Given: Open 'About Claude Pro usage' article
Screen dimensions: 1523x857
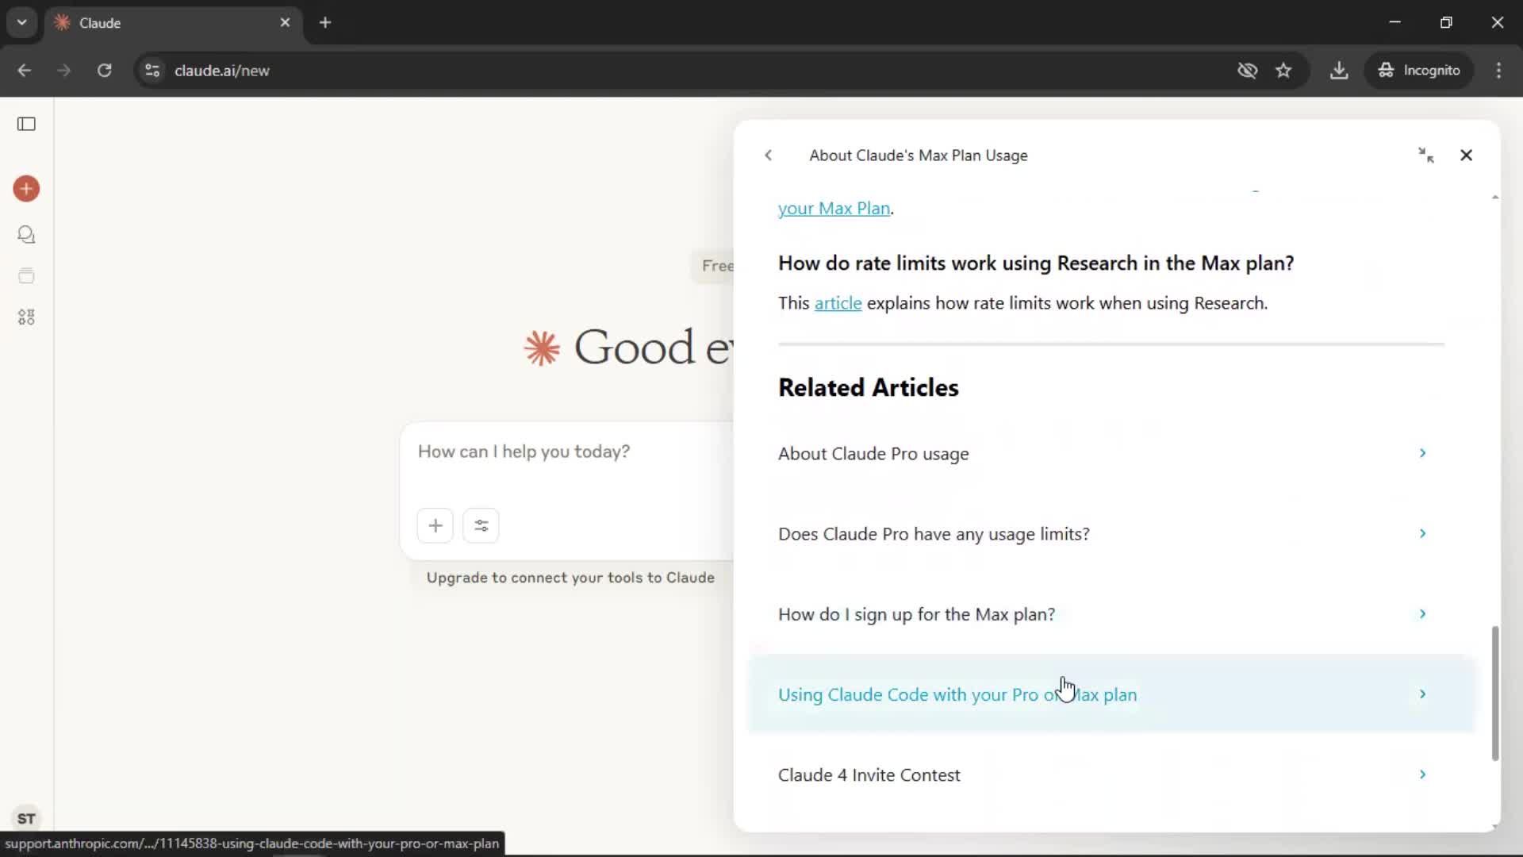Looking at the screenshot, I should tap(1111, 453).
